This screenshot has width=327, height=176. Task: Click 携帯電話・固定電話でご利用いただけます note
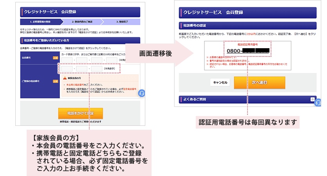pyautogui.click(x=81, y=122)
